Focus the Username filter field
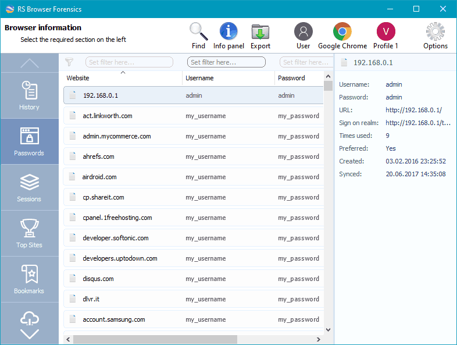Screen dimensions: 457x345 pos(226,62)
